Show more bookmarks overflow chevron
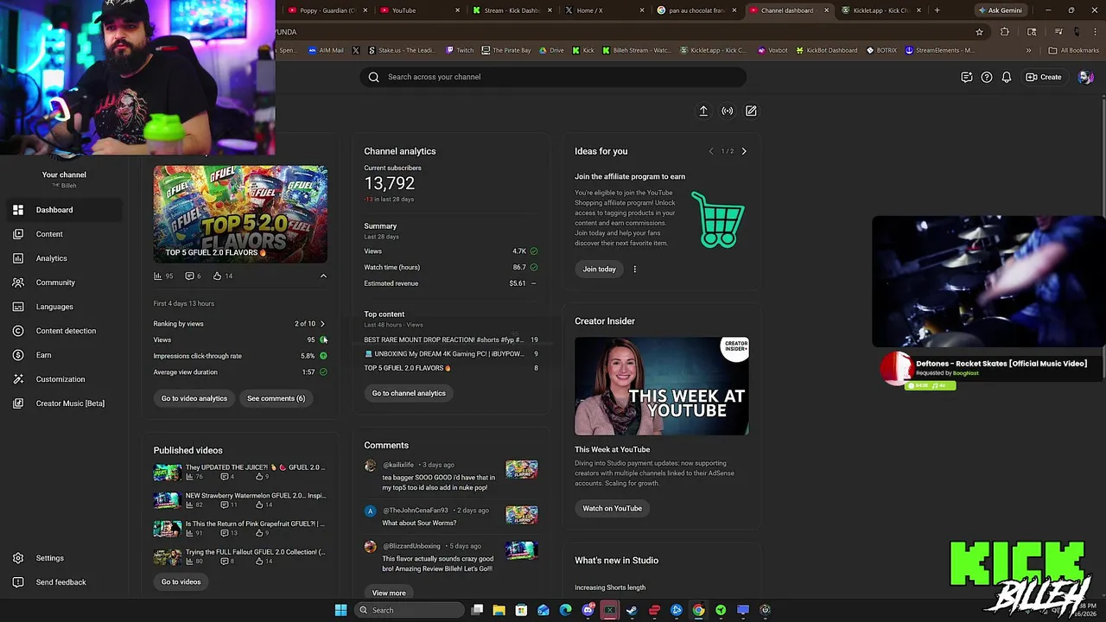The image size is (1106, 622). [1028, 50]
